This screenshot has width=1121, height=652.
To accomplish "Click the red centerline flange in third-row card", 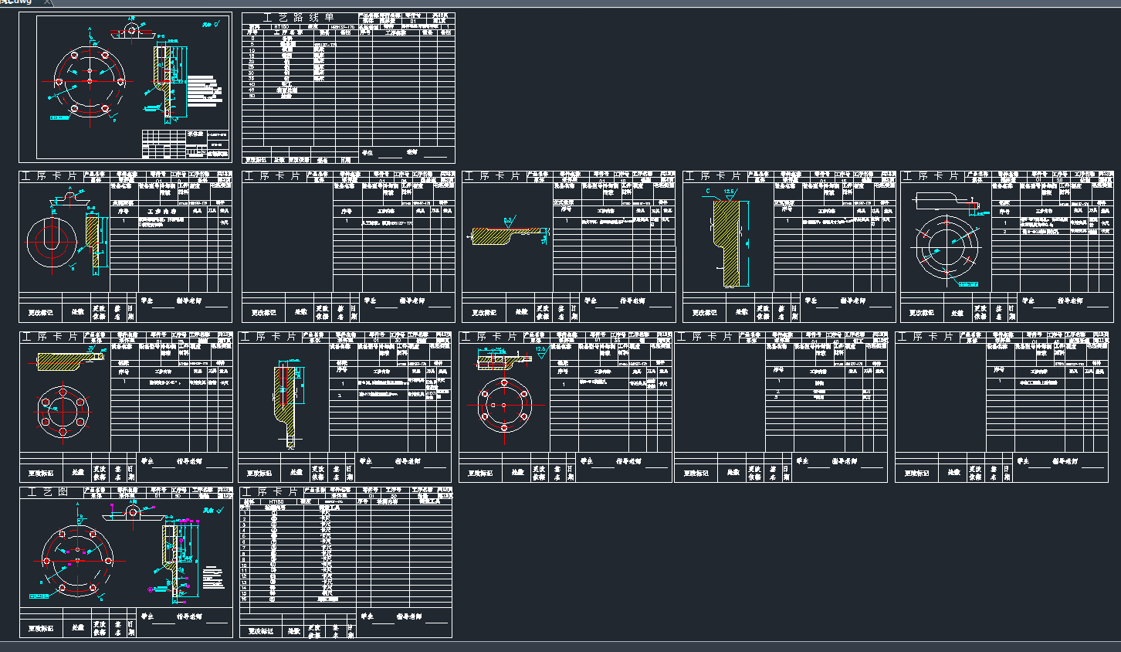I will pos(503,405).
